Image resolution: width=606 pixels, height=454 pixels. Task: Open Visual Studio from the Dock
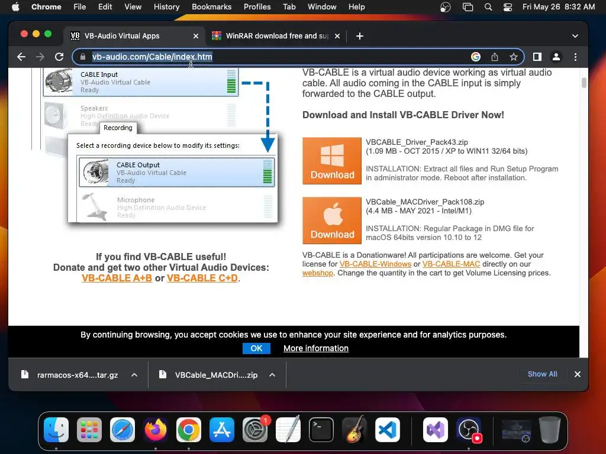click(x=436, y=430)
